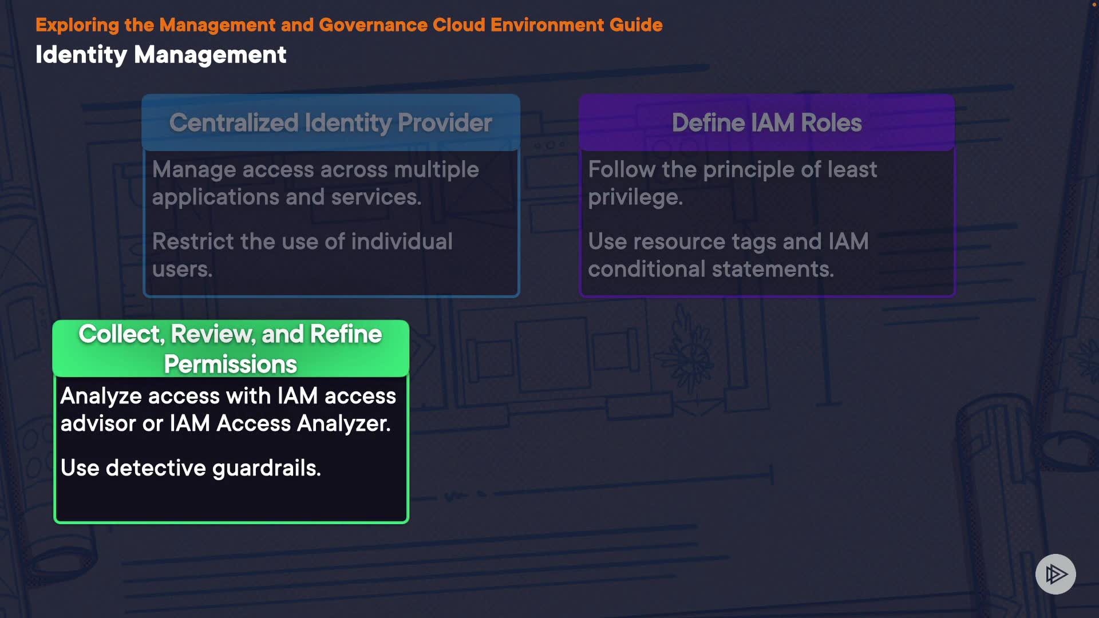Click the orange course guide title
The width and height of the screenshot is (1099, 618).
click(x=349, y=25)
